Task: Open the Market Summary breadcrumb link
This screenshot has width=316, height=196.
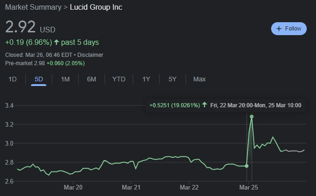Action: (33, 7)
